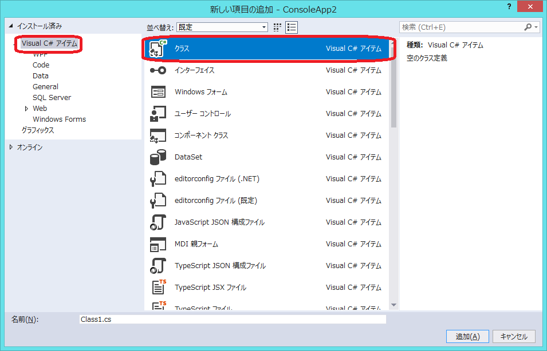547x351 pixels.
Task: Select the クラス template icon
Action: [x=158, y=49]
